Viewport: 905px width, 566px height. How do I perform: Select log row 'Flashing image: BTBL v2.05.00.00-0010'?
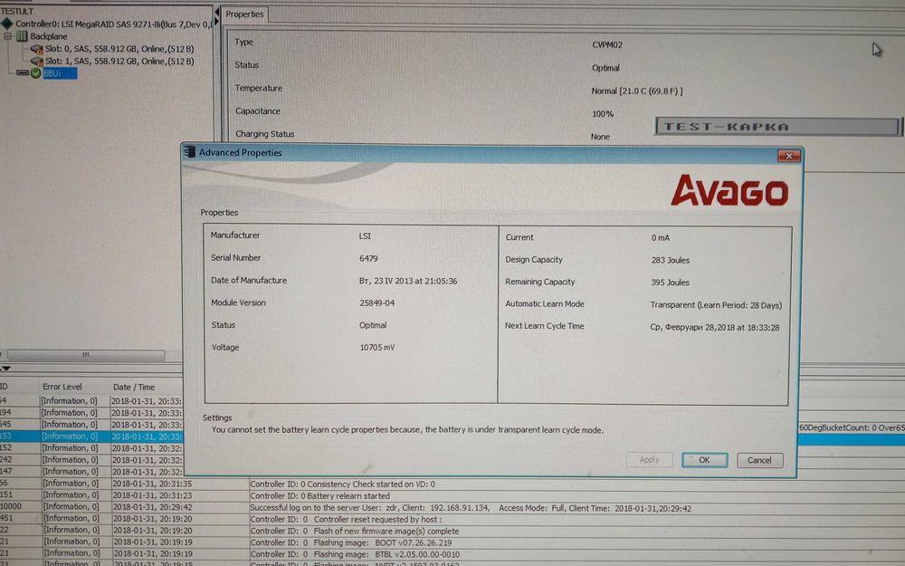[x=452, y=554]
